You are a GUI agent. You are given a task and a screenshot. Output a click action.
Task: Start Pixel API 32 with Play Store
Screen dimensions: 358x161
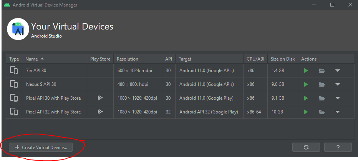click(x=306, y=112)
